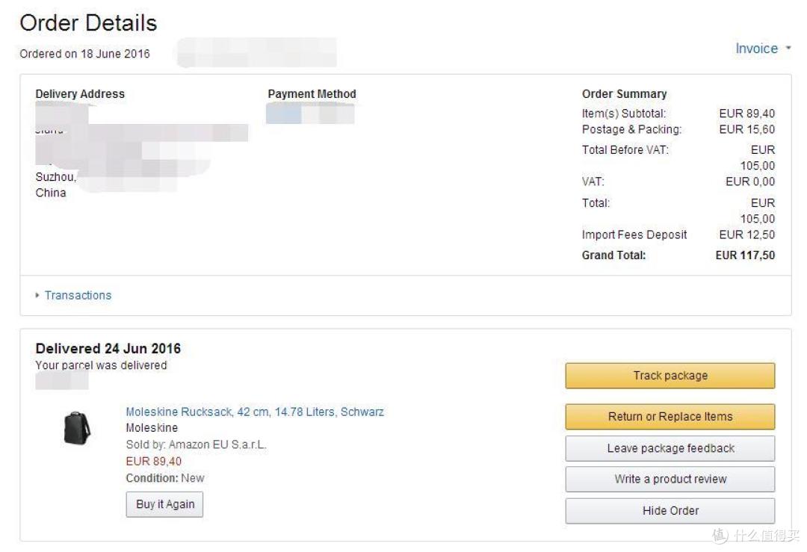This screenshot has height=552, width=807.
Task: Click the Track package button
Action: pos(670,376)
